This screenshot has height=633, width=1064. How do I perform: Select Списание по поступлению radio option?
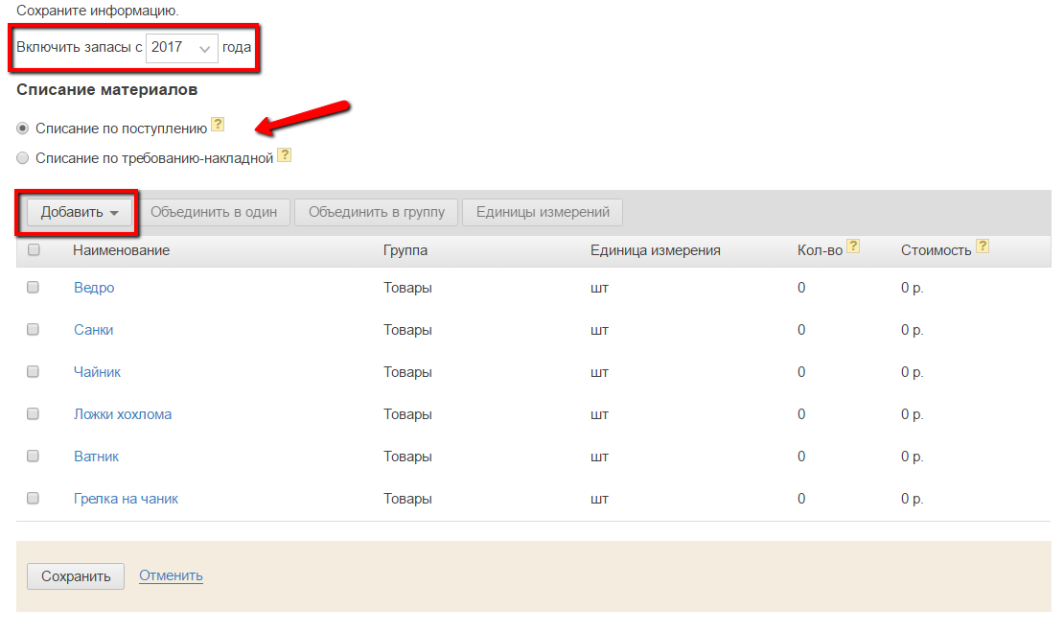[x=23, y=129]
